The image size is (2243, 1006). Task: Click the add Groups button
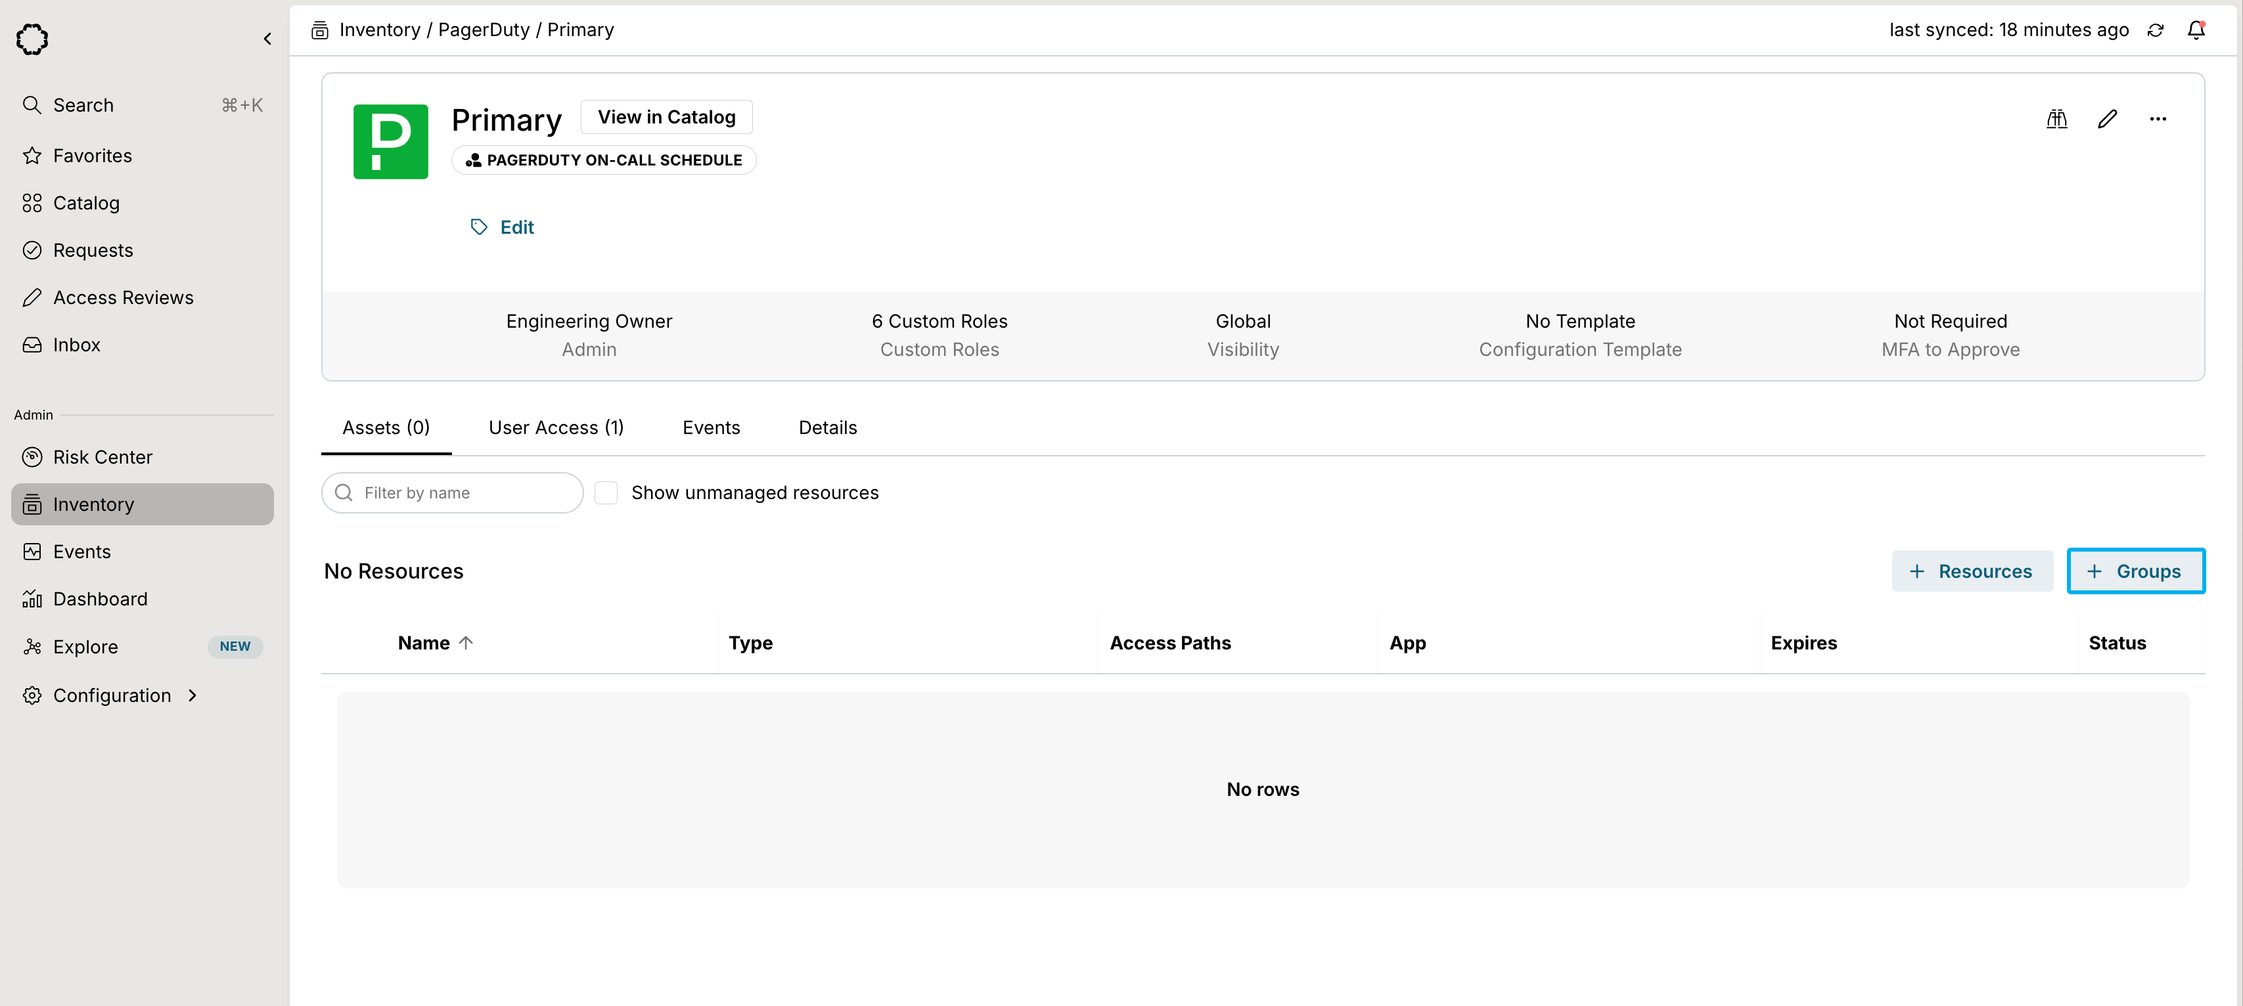click(2135, 571)
